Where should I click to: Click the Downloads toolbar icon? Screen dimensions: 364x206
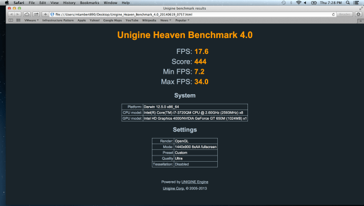coord(358,14)
